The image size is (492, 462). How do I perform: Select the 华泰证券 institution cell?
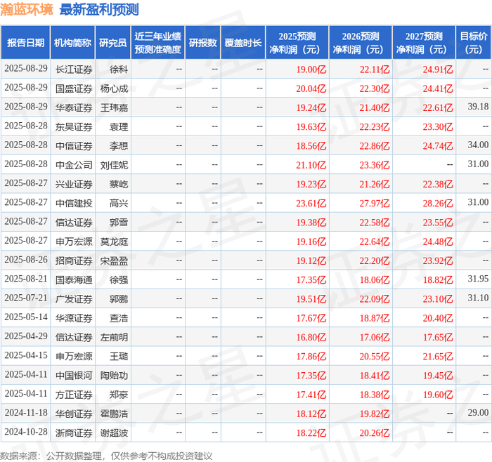tap(74, 108)
